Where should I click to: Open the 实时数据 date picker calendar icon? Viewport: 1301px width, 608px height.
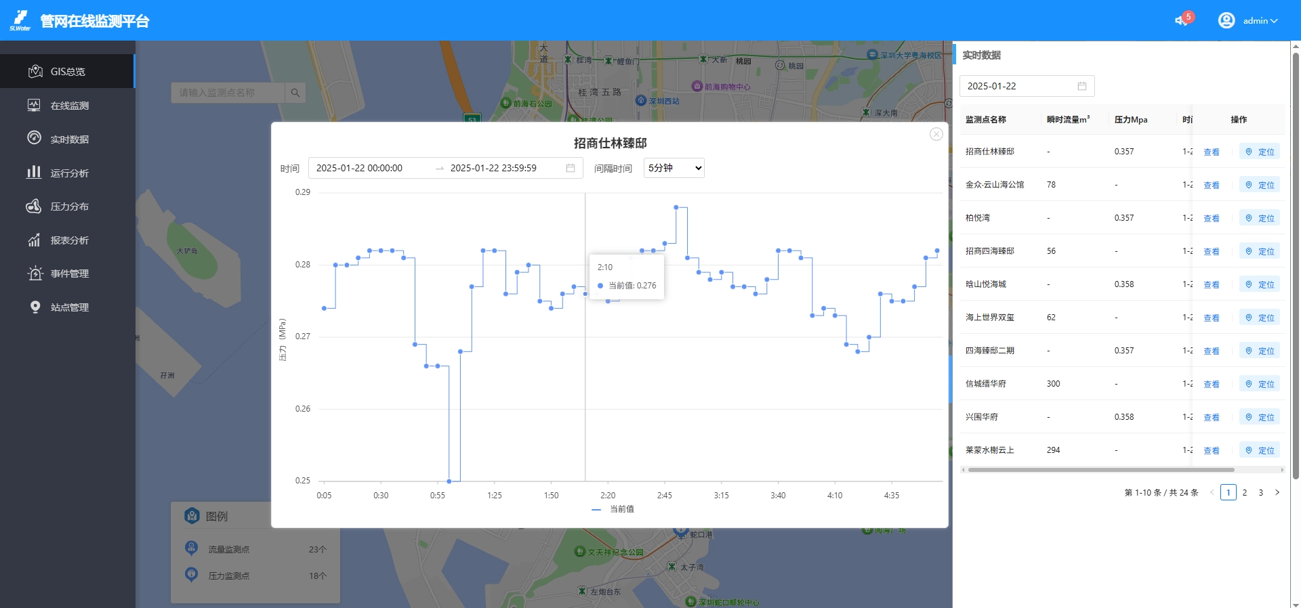coord(1082,86)
